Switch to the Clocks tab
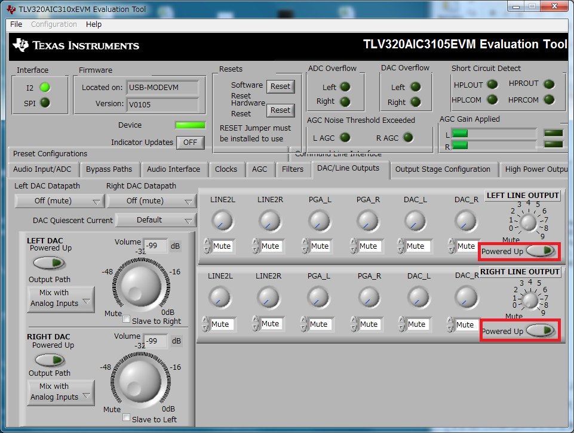Screen dimensions: 574x433 [x=226, y=169]
